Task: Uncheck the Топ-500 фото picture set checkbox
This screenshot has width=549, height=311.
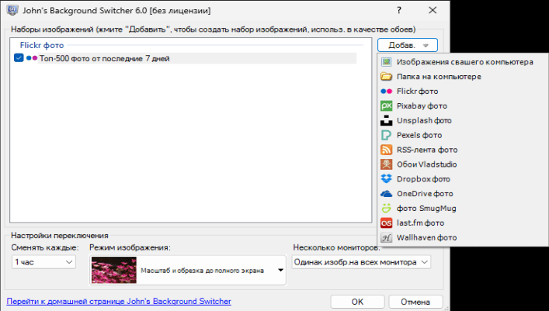Action: (19, 58)
